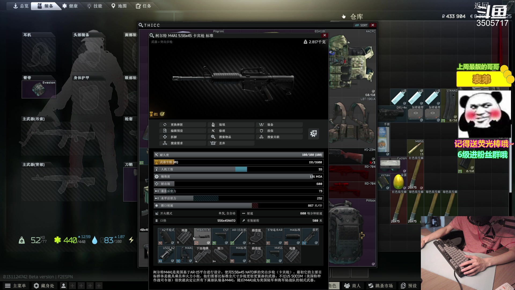The image size is (515, 290).
Task: Choose 编辑预设 edit preset action
Action: pyautogui.click(x=183, y=131)
